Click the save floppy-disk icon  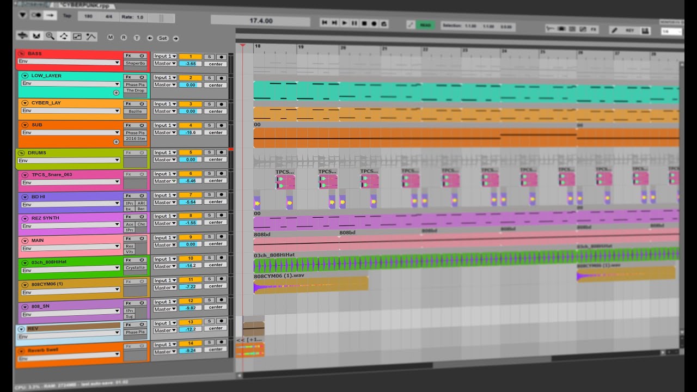point(646,31)
